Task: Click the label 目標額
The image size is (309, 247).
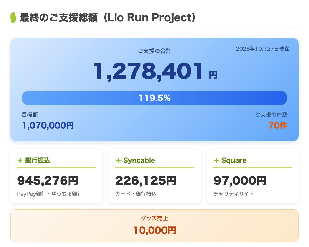Action: [30, 114]
